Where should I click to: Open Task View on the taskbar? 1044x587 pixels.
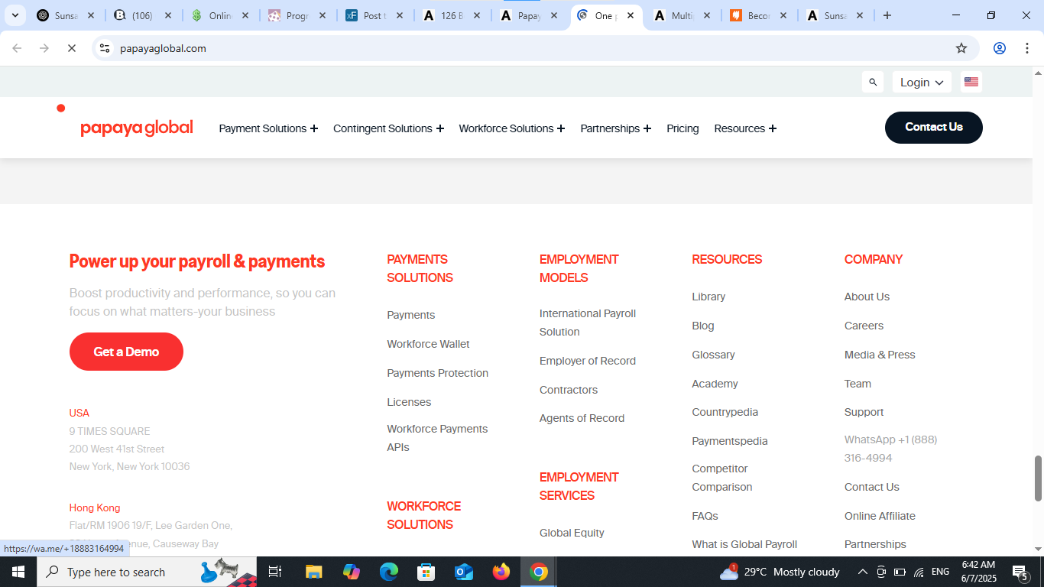(x=275, y=572)
